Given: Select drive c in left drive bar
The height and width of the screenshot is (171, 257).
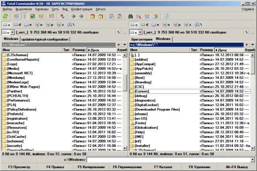Looking at the screenshot, I should tap(7, 25).
